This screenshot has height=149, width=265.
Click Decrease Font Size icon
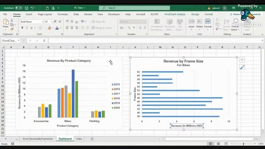click(60, 22)
